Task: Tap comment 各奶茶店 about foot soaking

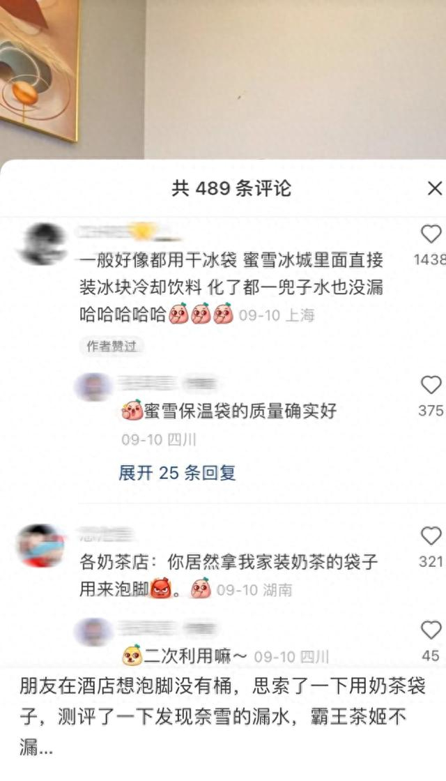Action: click(x=229, y=576)
